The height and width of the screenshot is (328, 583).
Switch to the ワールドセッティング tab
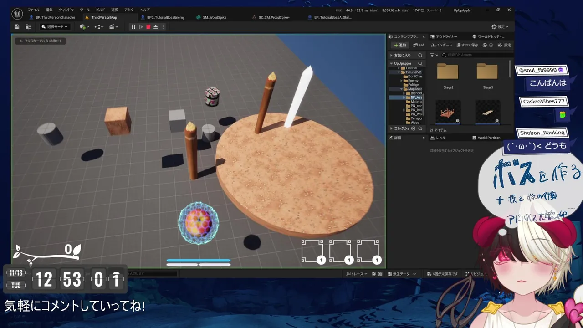[488, 36]
